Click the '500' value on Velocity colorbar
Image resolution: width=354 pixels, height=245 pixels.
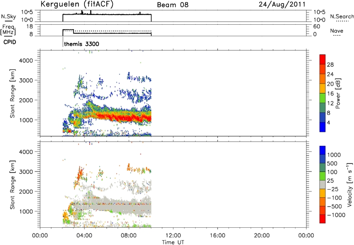pos(332,164)
